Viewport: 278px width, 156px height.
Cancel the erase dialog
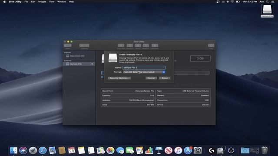(x=151, y=78)
